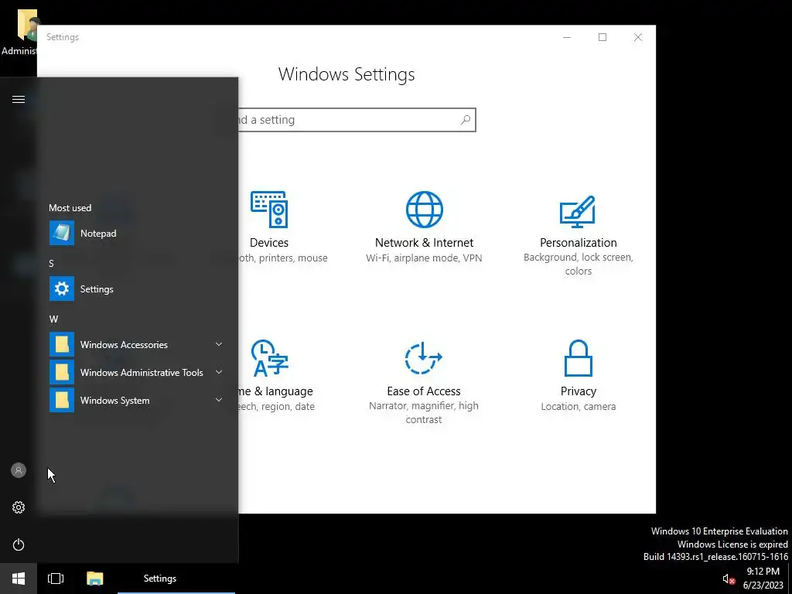The height and width of the screenshot is (594, 792).
Task: Click the Privacy label text
Action: (579, 391)
